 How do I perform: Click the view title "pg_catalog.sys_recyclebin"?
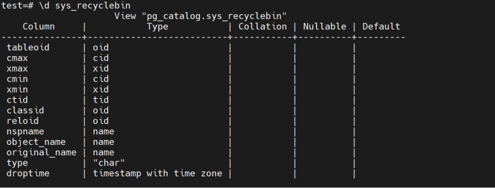click(x=201, y=16)
